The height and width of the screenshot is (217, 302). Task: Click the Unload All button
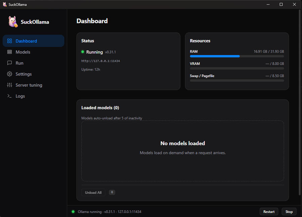click(x=93, y=192)
